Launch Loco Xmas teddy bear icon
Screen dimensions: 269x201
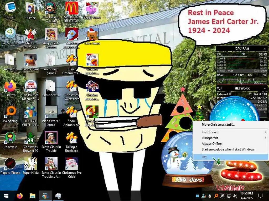tap(92, 36)
